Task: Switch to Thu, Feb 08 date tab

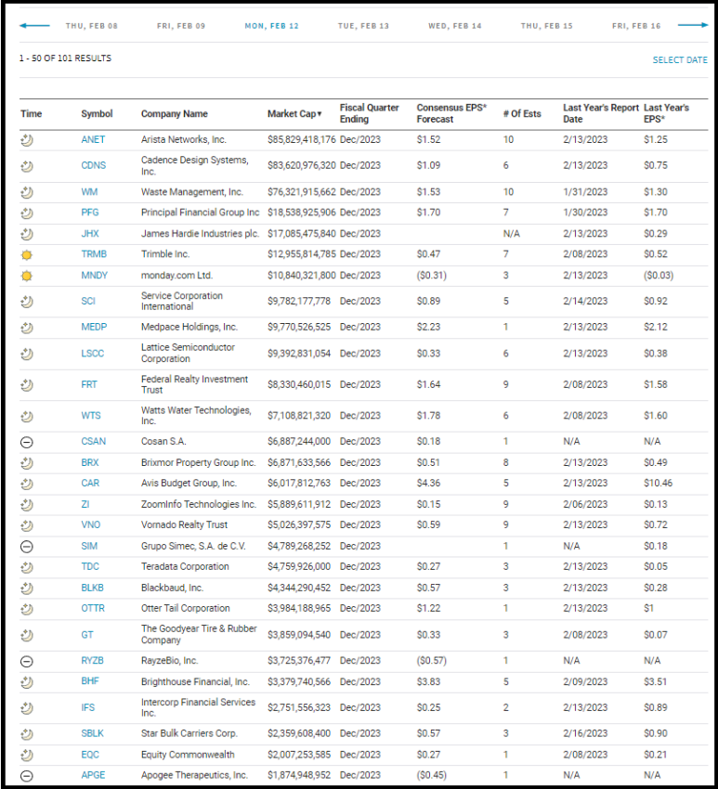Action: pyautogui.click(x=92, y=26)
